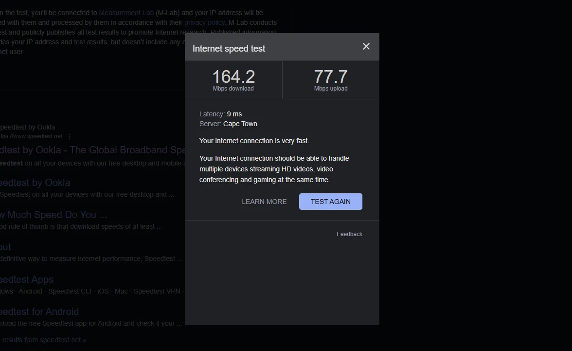Screen dimensions: 572x351
Task: Click the LEARN MORE button
Action: pyautogui.click(x=264, y=202)
